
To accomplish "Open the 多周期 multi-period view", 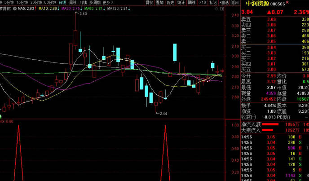I will [95, 3].
